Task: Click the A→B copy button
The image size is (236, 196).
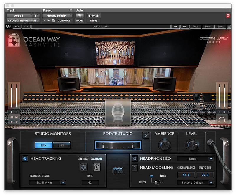Action: click(195, 27)
